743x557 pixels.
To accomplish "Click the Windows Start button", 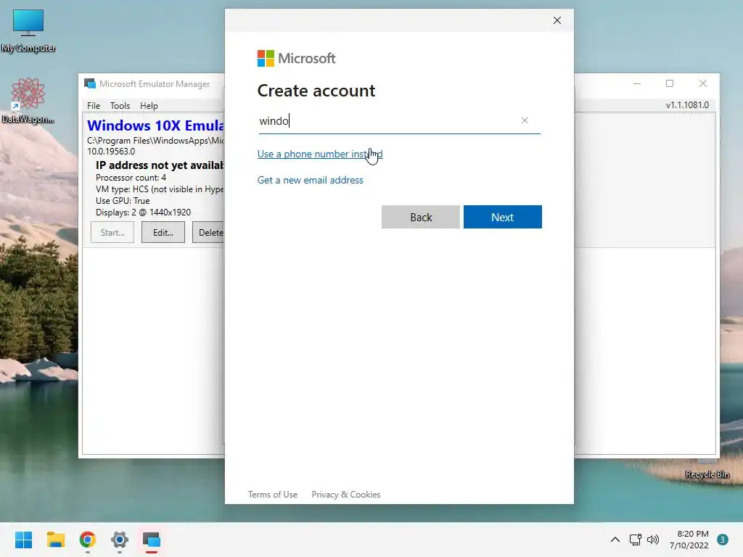I will tap(23, 540).
